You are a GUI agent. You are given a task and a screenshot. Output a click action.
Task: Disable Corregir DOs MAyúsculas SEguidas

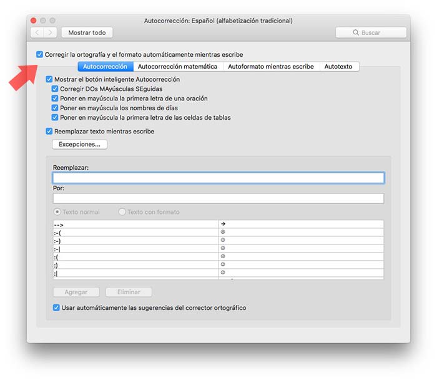coord(56,89)
